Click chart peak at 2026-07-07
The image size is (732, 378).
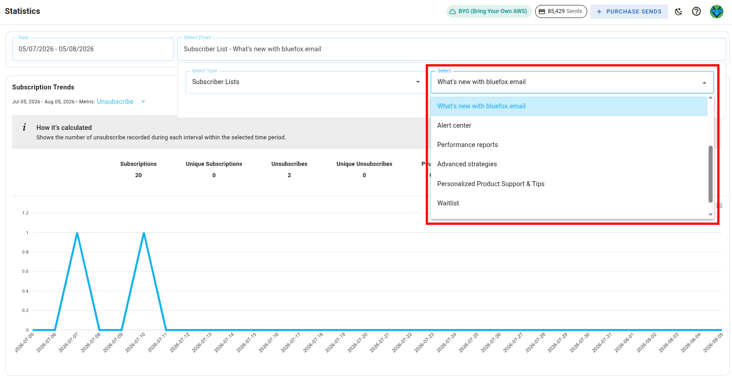coord(77,233)
